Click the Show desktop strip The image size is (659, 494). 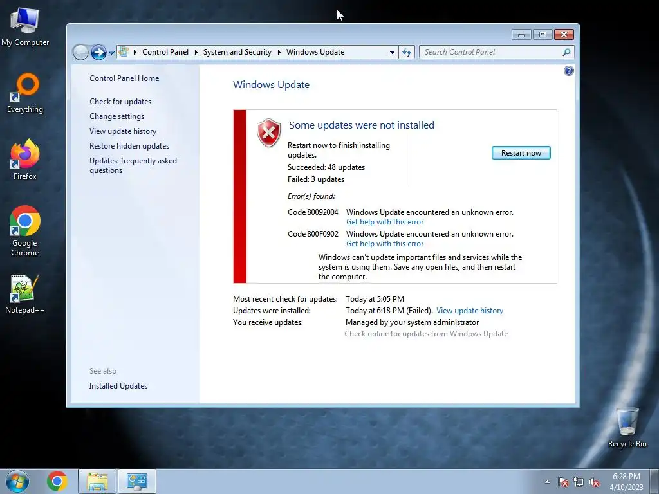654,481
